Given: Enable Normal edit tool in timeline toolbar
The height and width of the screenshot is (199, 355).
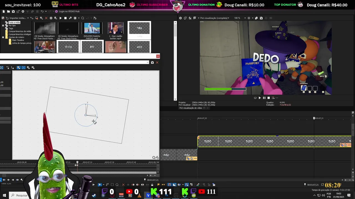Looking at the screenshot, I should [x=100, y=185].
